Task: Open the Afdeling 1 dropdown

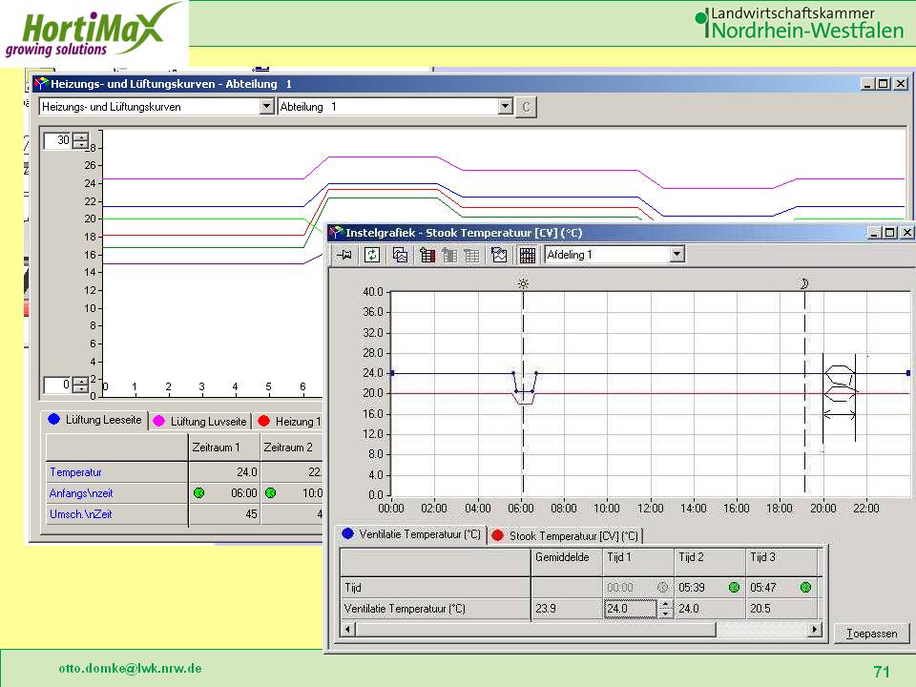Action: (677, 255)
